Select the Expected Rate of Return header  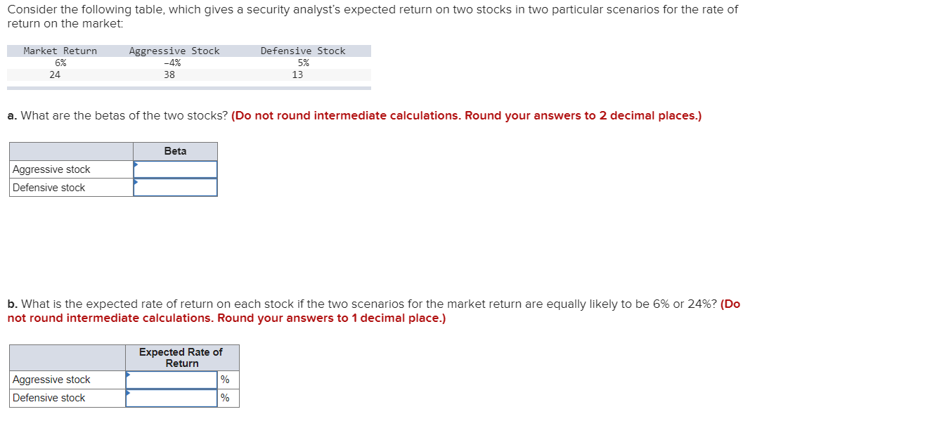[181, 357]
